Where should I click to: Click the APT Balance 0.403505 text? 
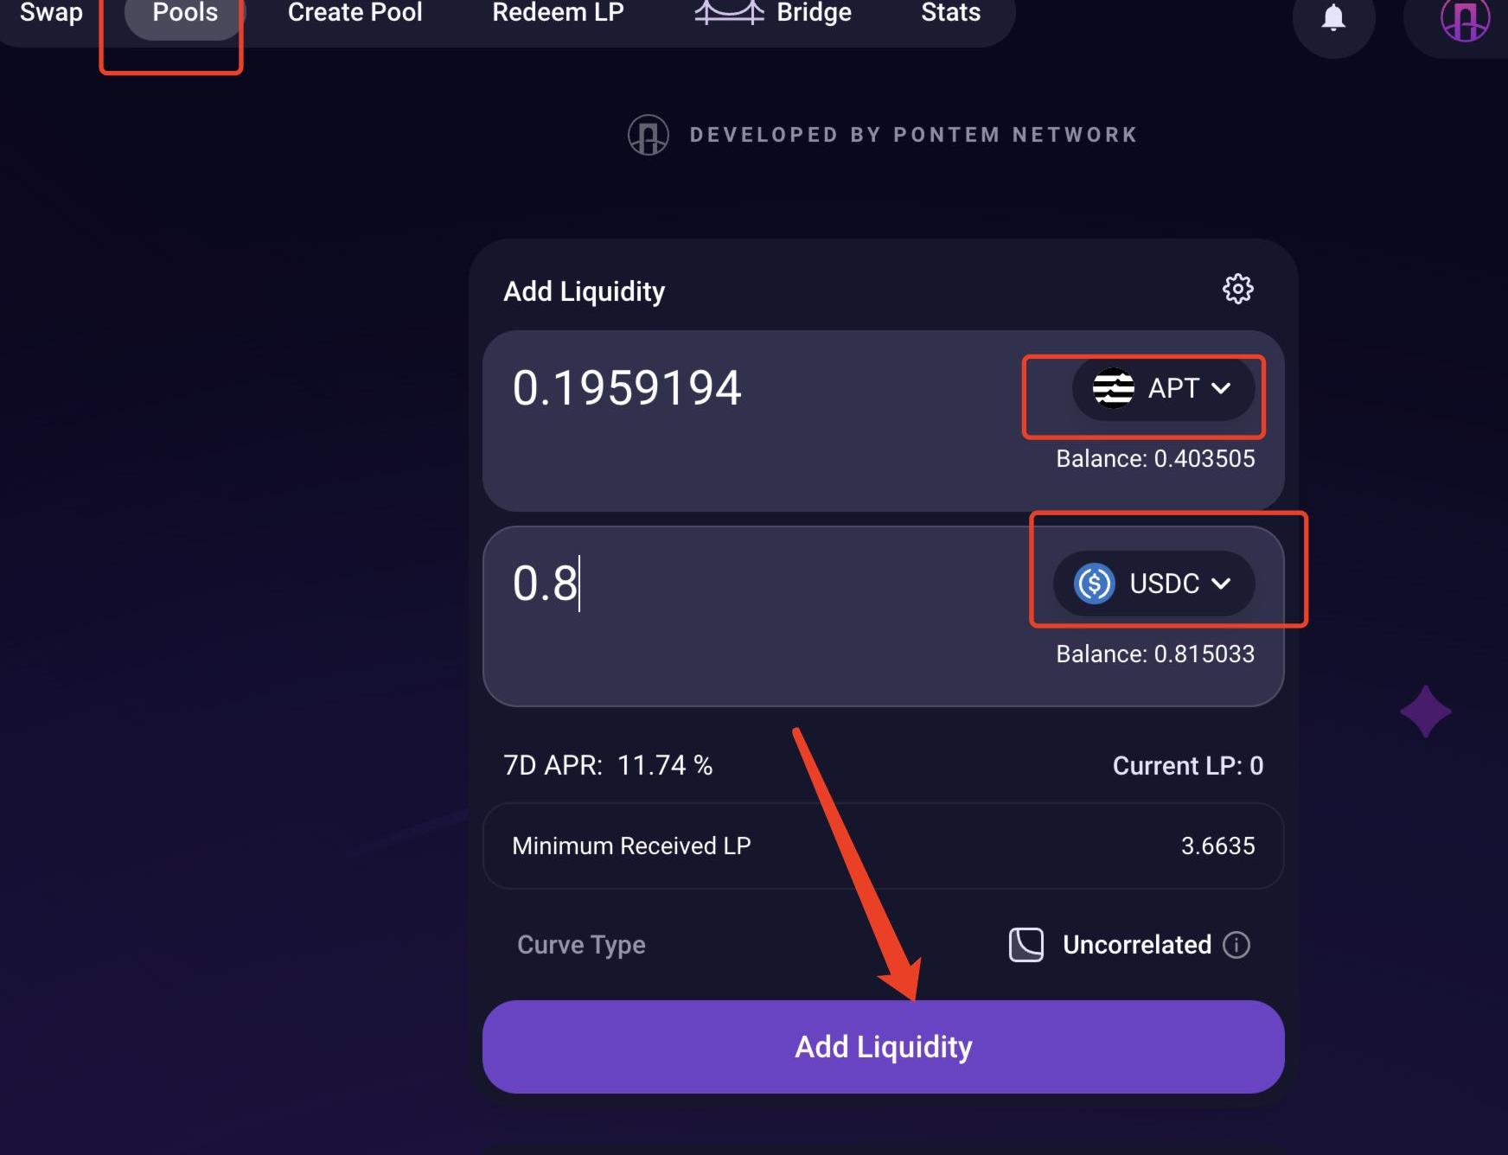pos(1154,458)
